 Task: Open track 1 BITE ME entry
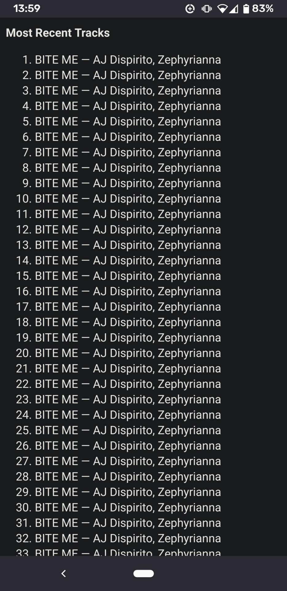pyautogui.click(x=121, y=60)
